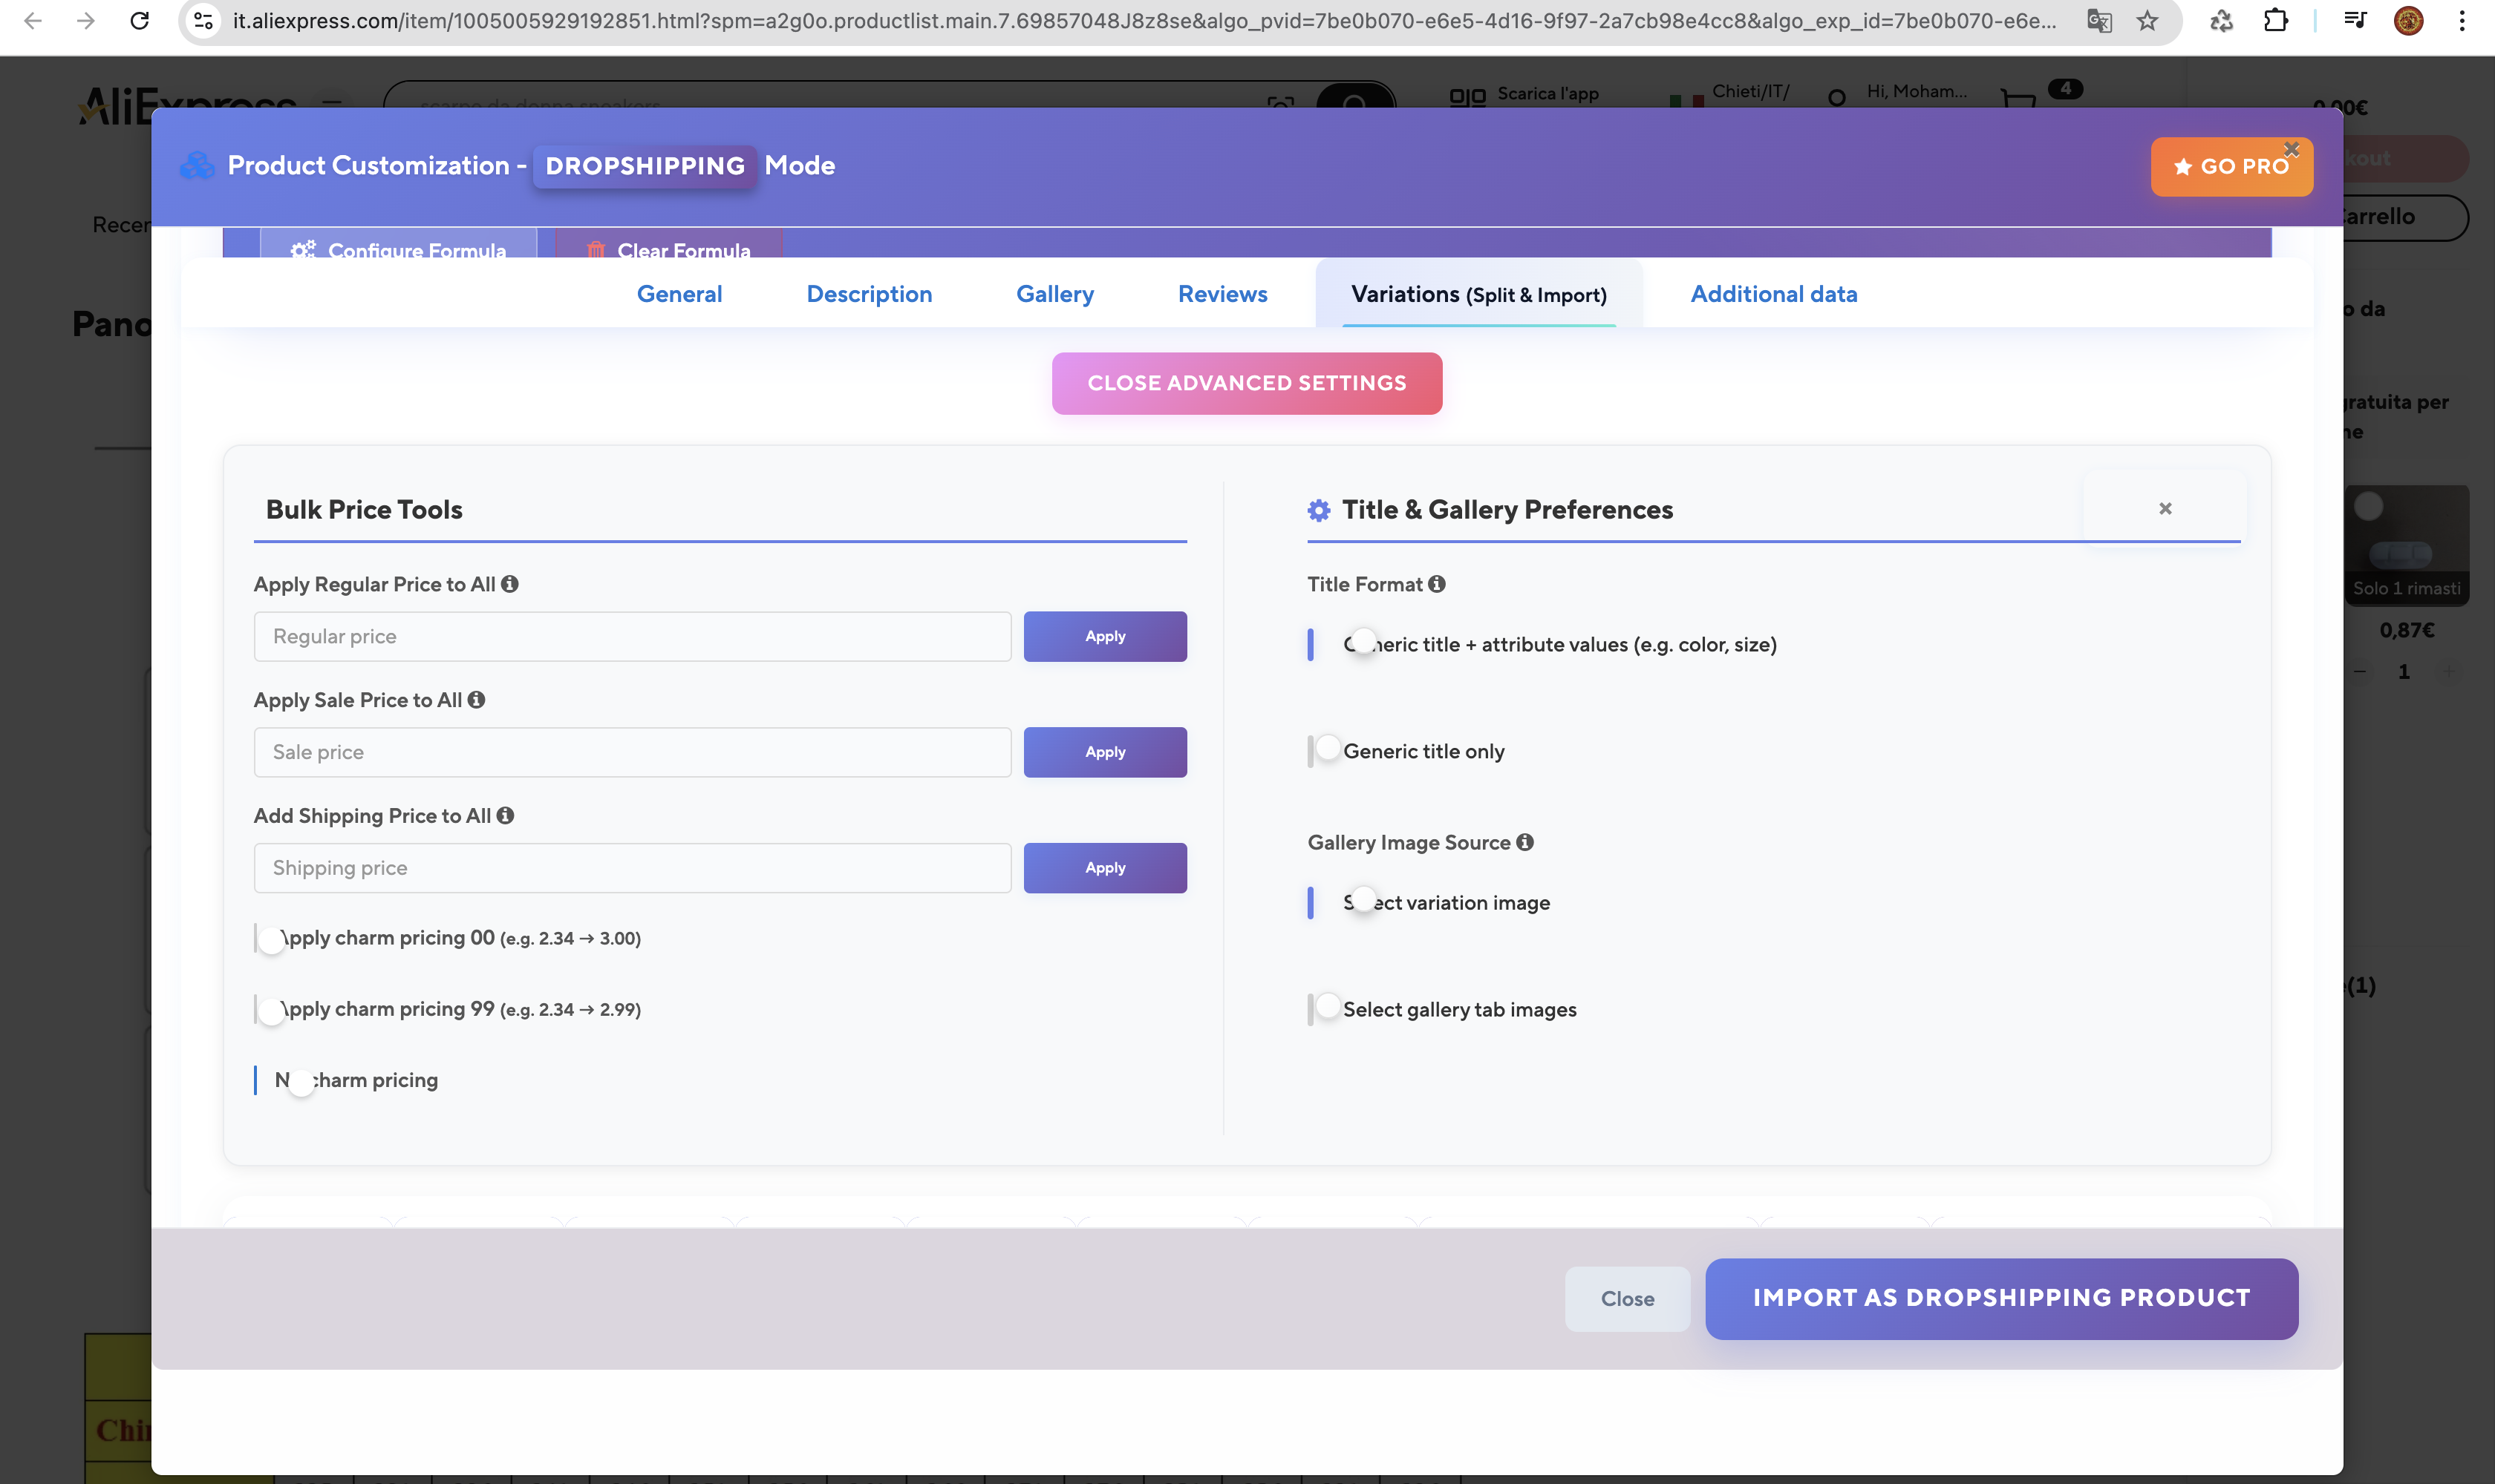
Task: Reload the AliExpress page
Action: coord(140,20)
